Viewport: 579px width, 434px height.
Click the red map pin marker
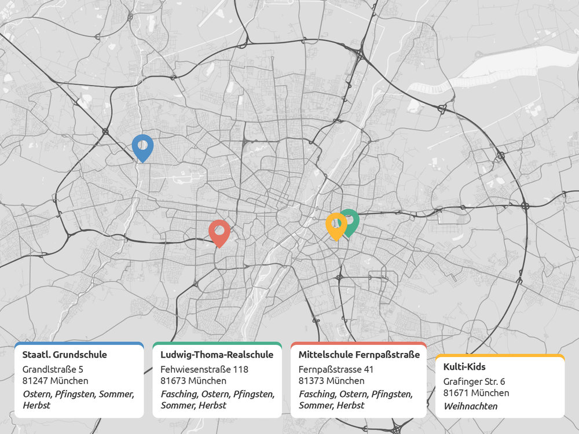219,231
